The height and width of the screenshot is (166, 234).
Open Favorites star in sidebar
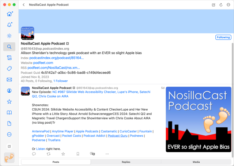[9, 101]
